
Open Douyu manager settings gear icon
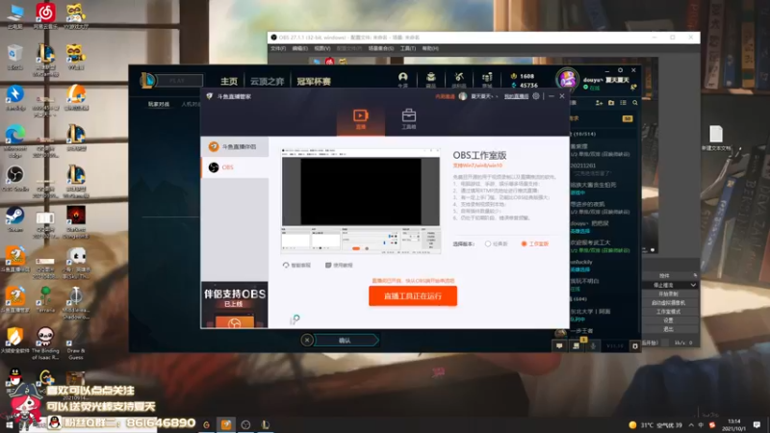tap(536, 96)
